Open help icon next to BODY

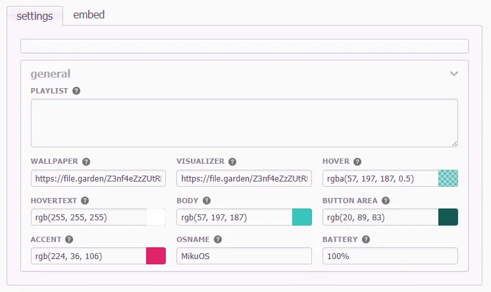(x=207, y=201)
